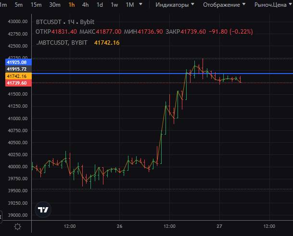Click the -91.80 (-0.22%) change value
293x236 pixels.
click(231, 32)
